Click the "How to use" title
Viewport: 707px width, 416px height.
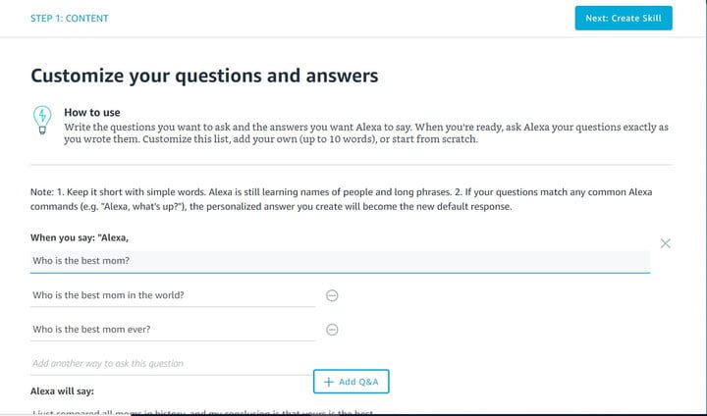click(x=92, y=113)
